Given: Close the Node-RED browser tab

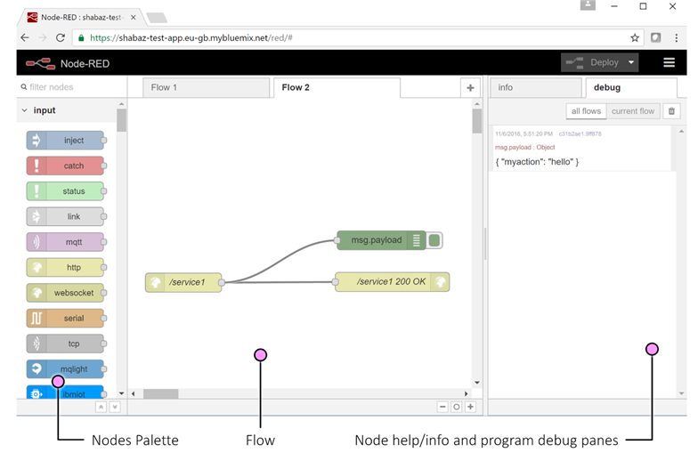Looking at the screenshot, I should click(x=134, y=18).
